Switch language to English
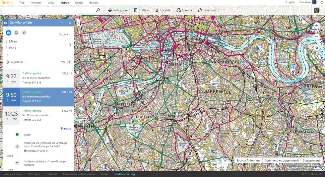The image size is (325, 177). click(x=290, y=2)
